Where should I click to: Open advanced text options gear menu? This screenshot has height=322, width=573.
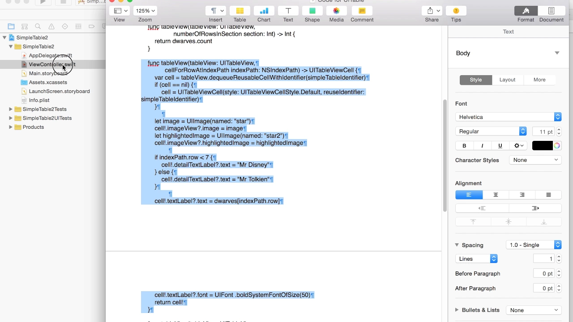[519, 146]
